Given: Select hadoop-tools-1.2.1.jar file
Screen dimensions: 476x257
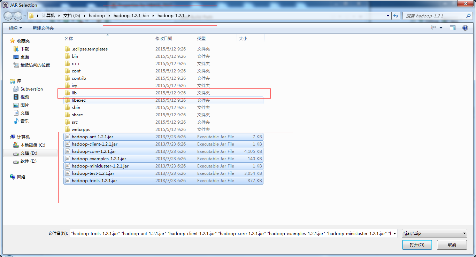Looking at the screenshot, I should tap(163, 180).
